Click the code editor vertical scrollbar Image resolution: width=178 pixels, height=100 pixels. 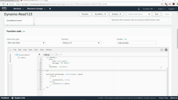(167, 82)
